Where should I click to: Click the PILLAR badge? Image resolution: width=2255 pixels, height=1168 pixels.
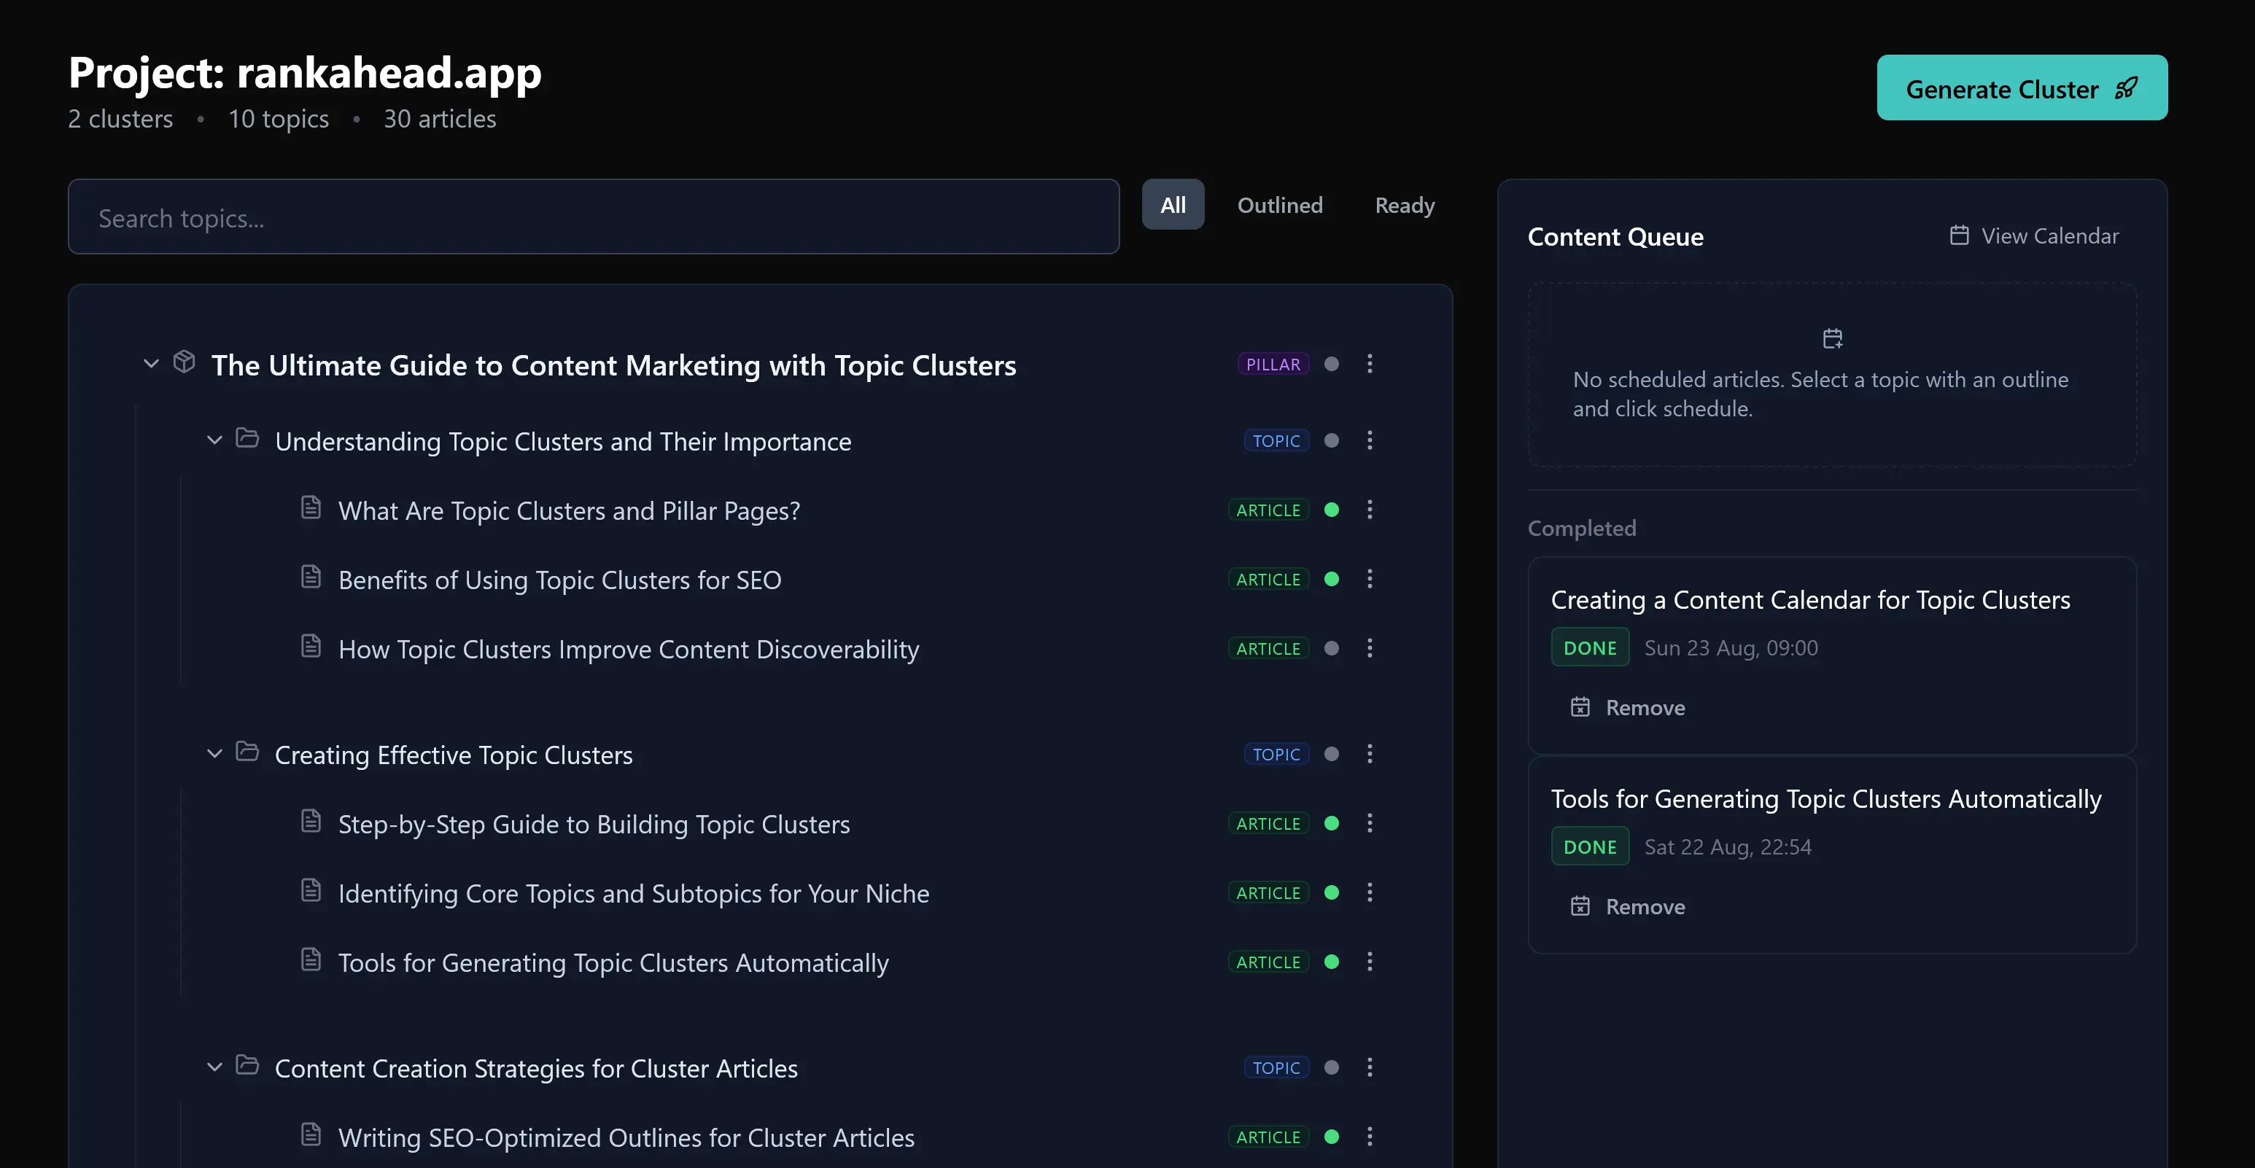1273,364
